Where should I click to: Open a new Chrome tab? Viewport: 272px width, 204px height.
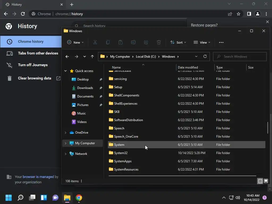click(x=72, y=5)
